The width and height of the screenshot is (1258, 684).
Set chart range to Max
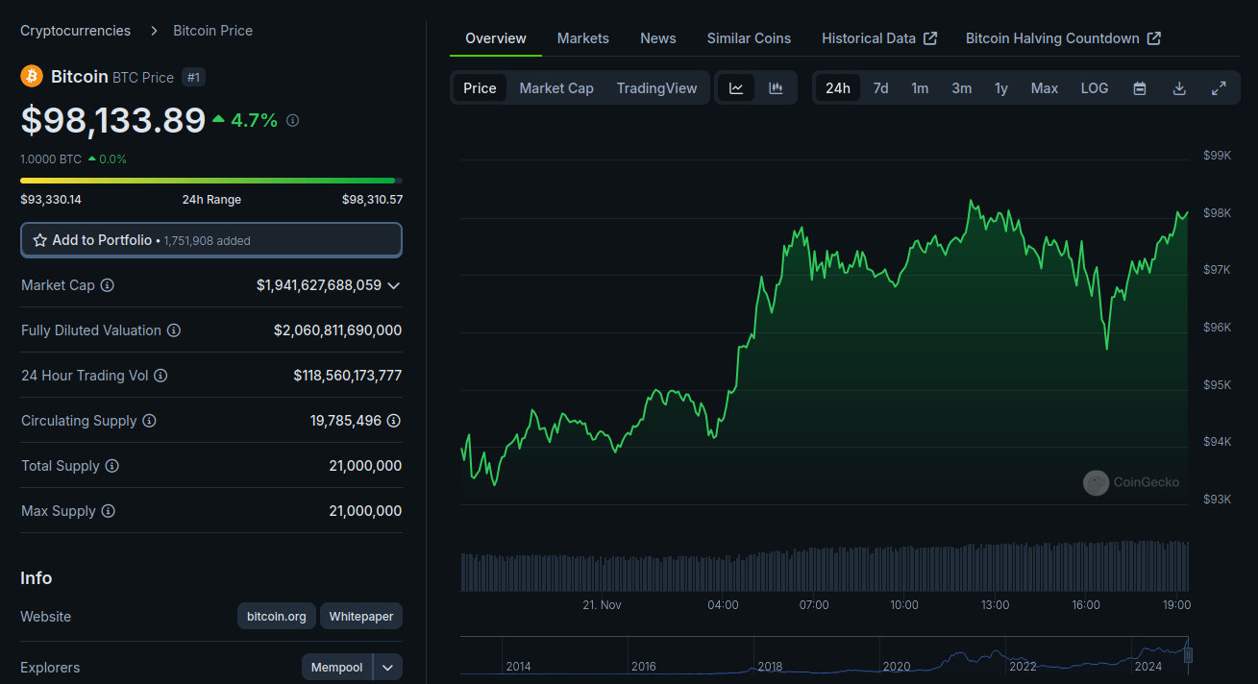point(1045,88)
